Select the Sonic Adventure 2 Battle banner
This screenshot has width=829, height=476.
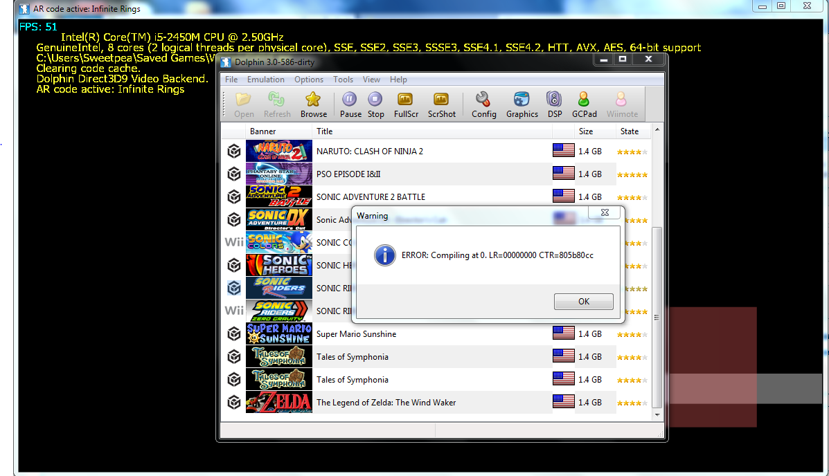click(279, 196)
